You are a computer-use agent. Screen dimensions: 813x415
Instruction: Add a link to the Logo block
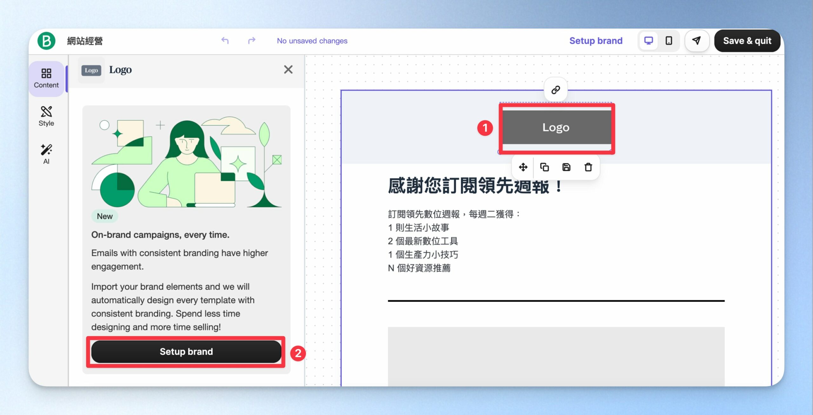coord(555,90)
